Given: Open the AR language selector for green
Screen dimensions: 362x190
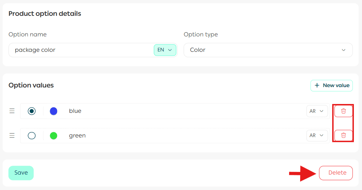Looking at the screenshot, I should [317, 136].
